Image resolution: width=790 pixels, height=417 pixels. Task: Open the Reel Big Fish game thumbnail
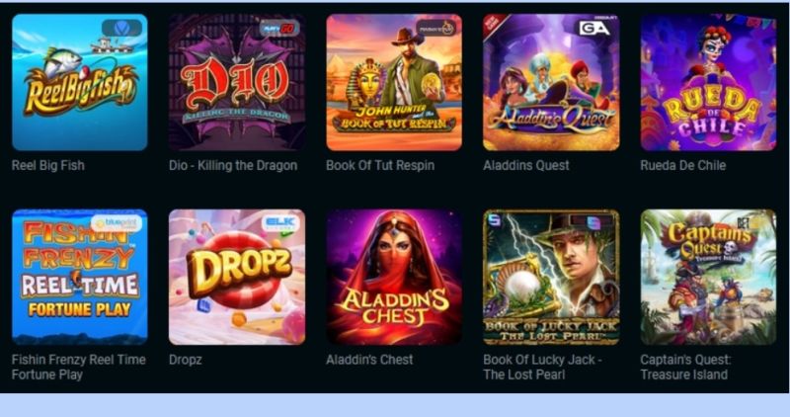(80, 82)
